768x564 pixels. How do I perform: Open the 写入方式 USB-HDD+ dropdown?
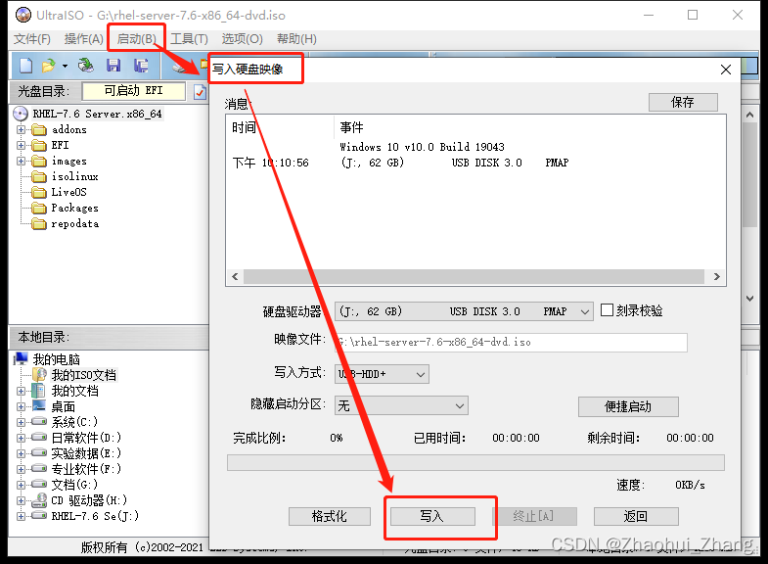pyautogui.click(x=382, y=374)
